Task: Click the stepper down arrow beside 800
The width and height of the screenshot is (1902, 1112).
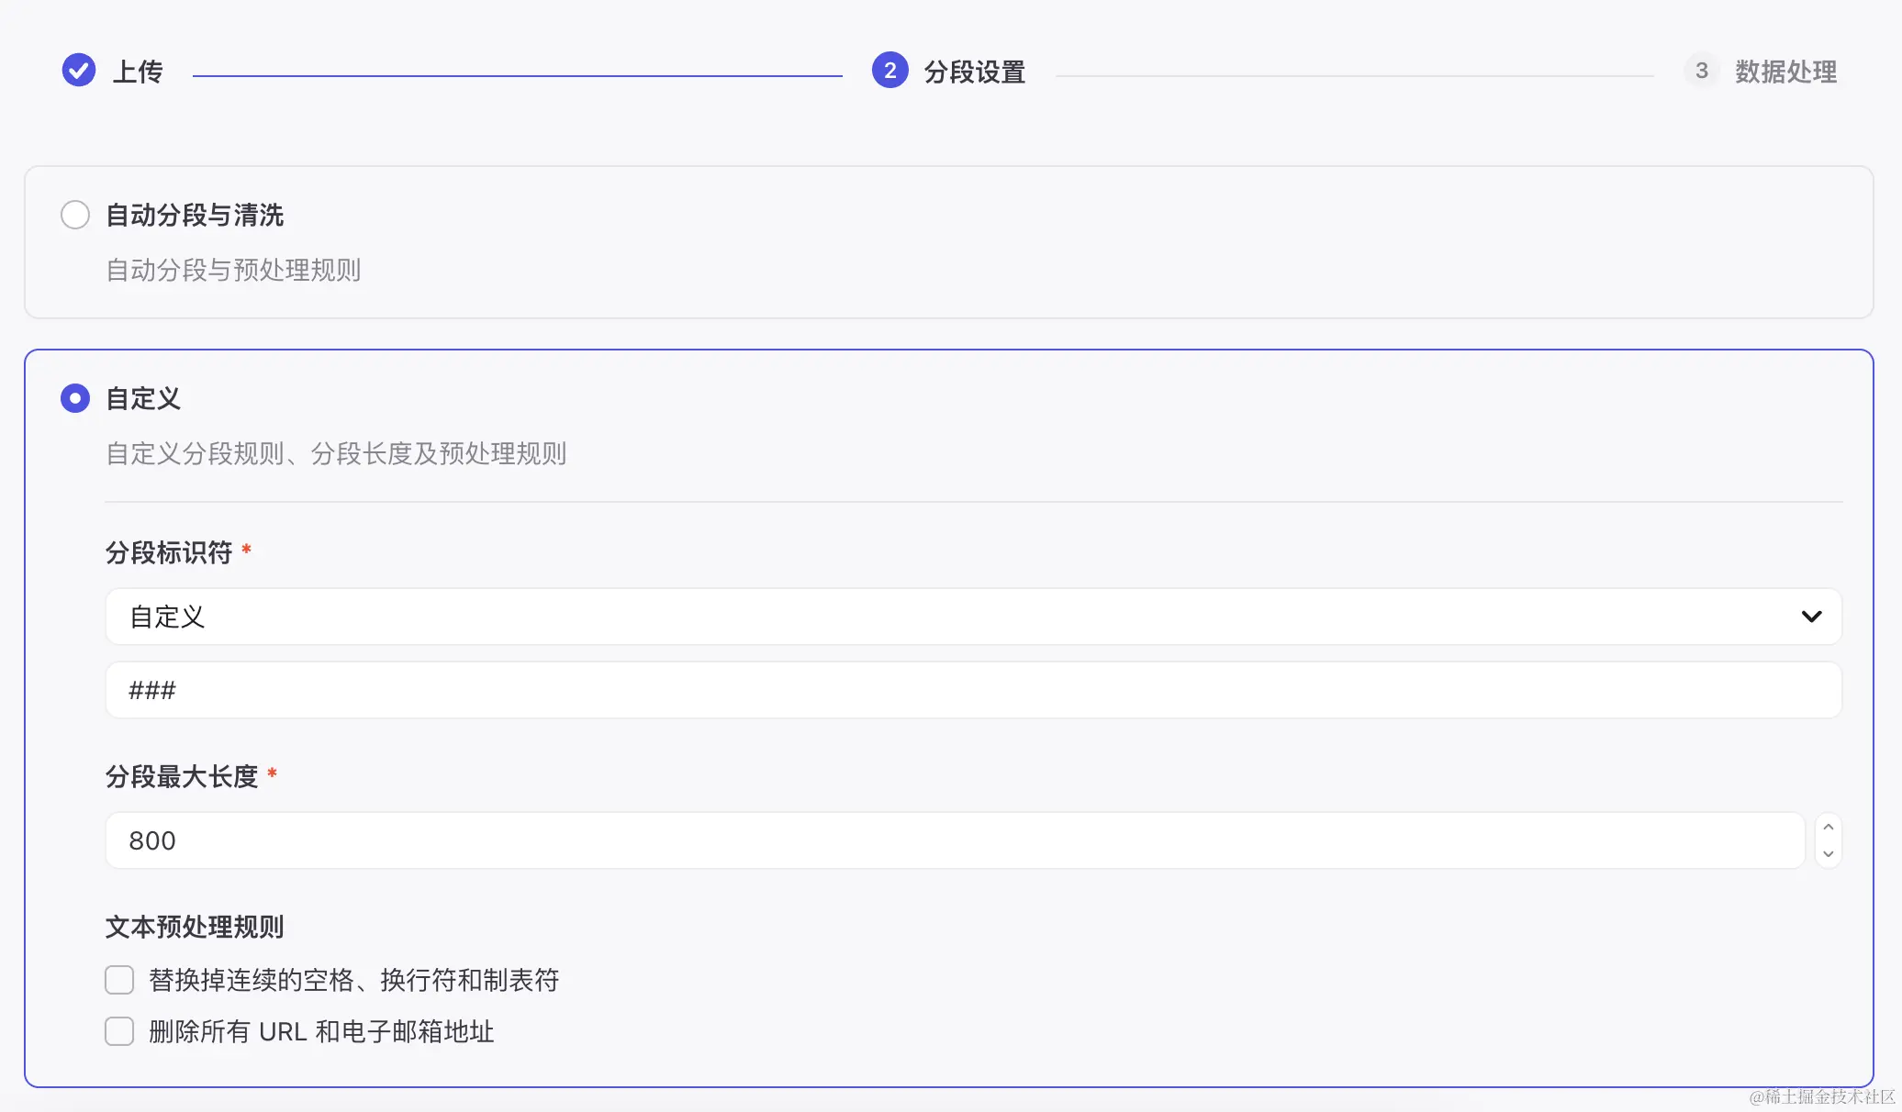Action: pyautogui.click(x=1828, y=855)
